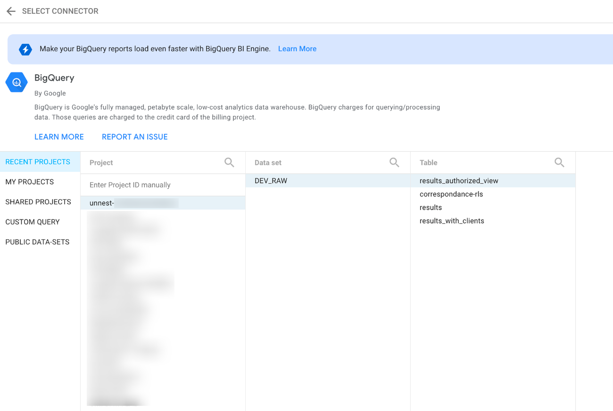Open search in the Project column
Viewport: 613px width, 411px height.
[229, 162]
